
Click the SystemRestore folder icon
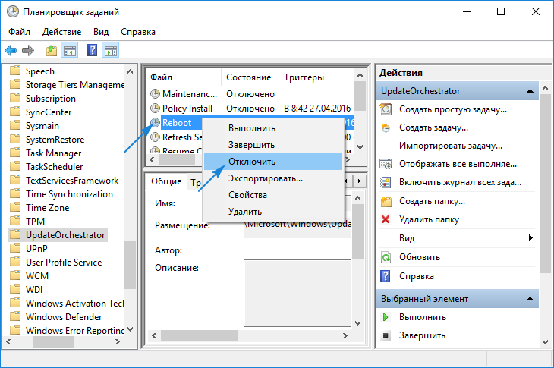point(15,139)
